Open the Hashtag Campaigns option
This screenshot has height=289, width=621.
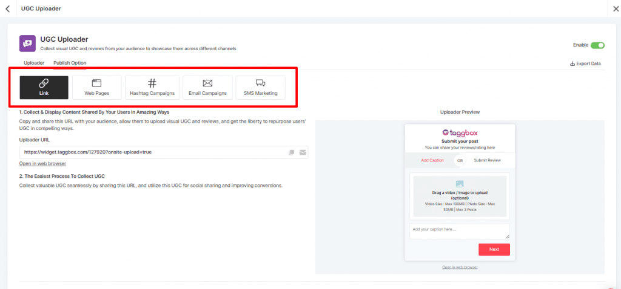pyautogui.click(x=152, y=87)
